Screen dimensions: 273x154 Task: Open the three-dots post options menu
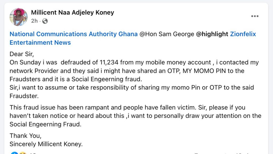pos(255,16)
